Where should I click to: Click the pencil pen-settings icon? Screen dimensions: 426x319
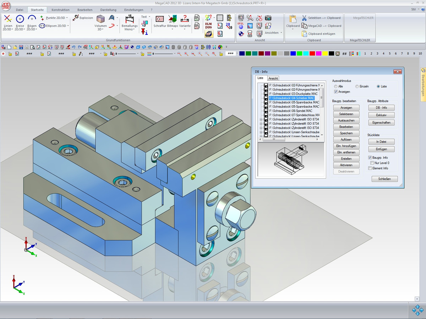coord(81,54)
